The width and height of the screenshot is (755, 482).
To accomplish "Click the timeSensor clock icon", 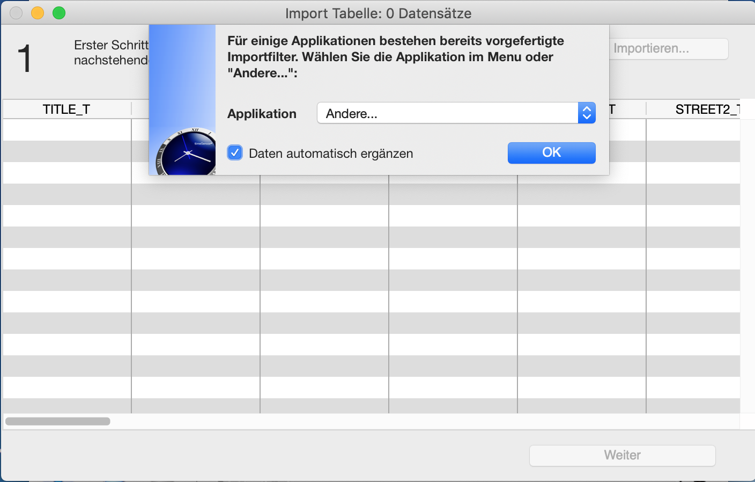I will (x=186, y=152).
